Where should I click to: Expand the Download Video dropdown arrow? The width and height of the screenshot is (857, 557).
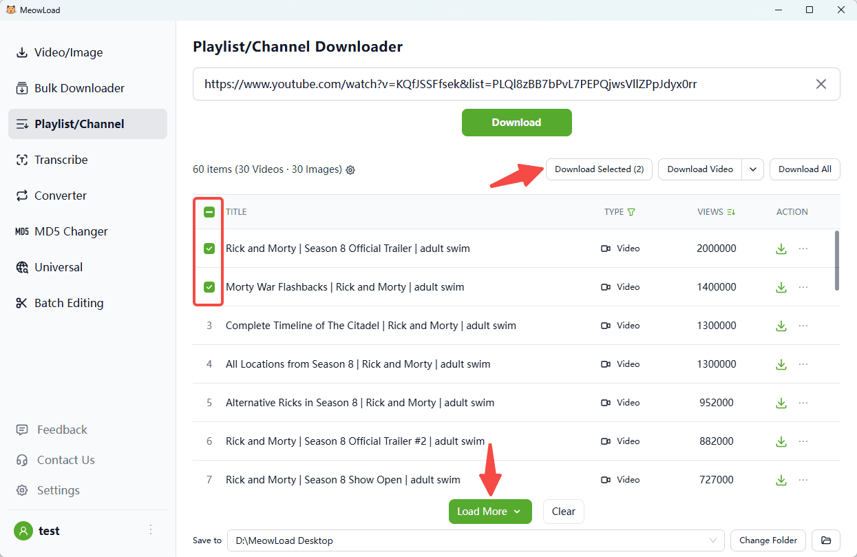pyautogui.click(x=752, y=169)
